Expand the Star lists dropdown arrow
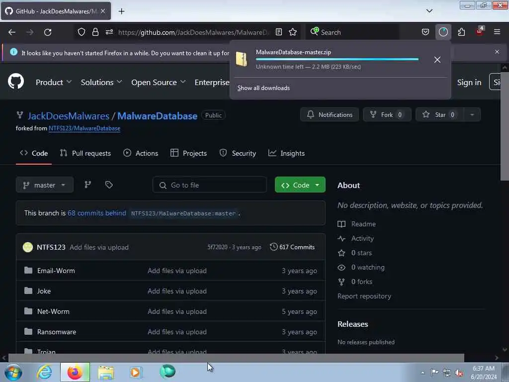The height and width of the screenshot is (382, 509). point(472,115)
